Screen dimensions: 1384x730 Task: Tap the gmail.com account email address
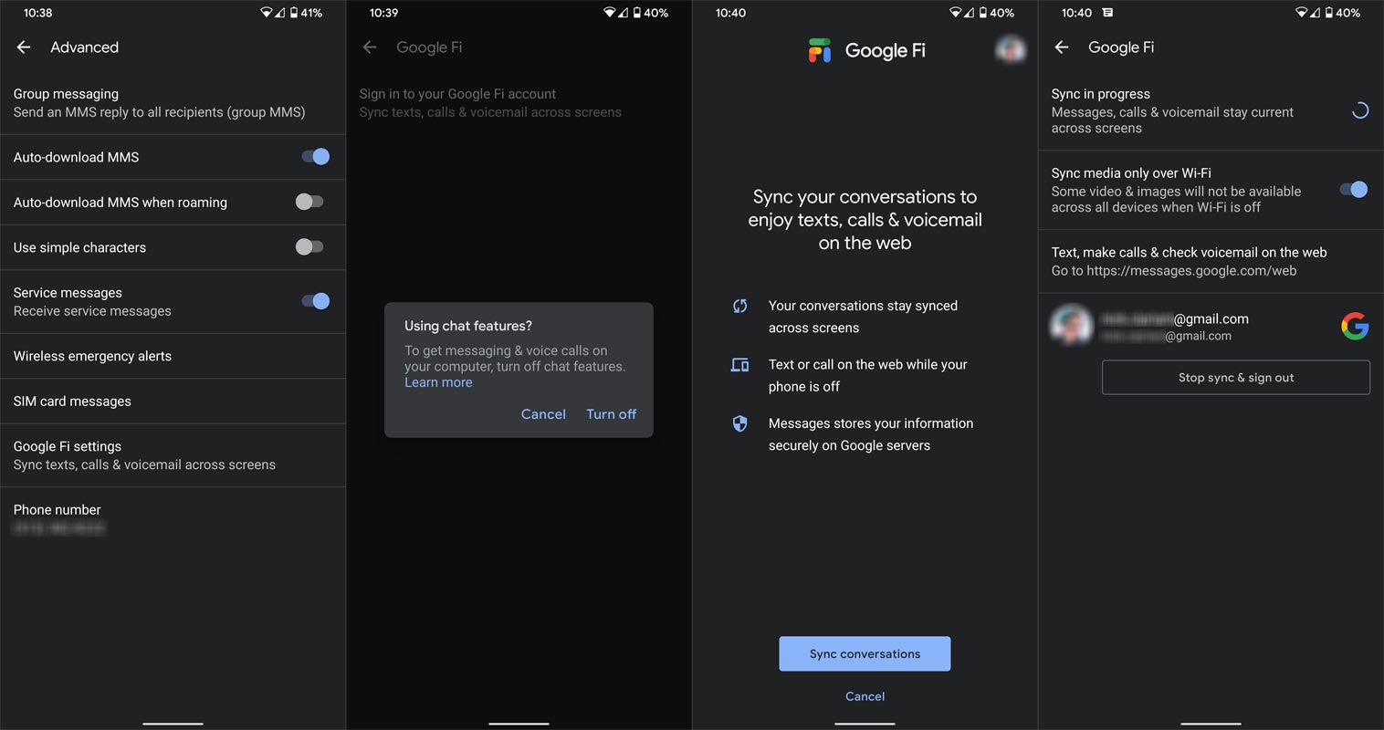1174,318
